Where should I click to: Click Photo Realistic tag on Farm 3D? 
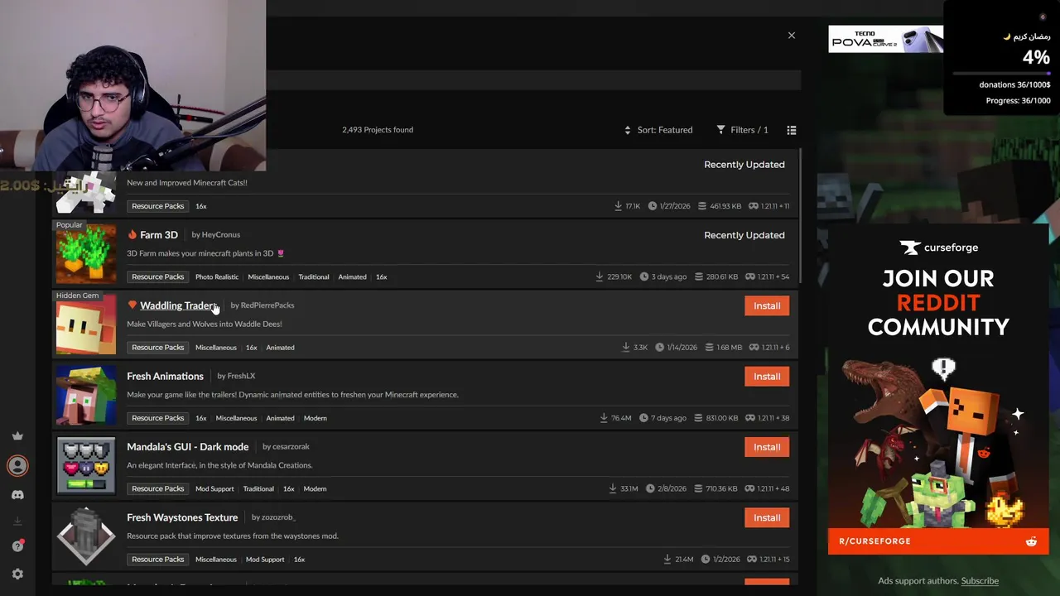click(x=217, y=276)
